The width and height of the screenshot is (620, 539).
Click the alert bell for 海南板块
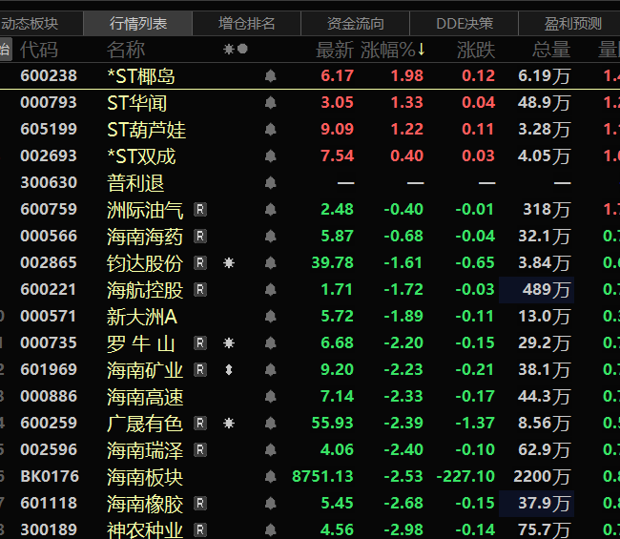pos(271,477)
